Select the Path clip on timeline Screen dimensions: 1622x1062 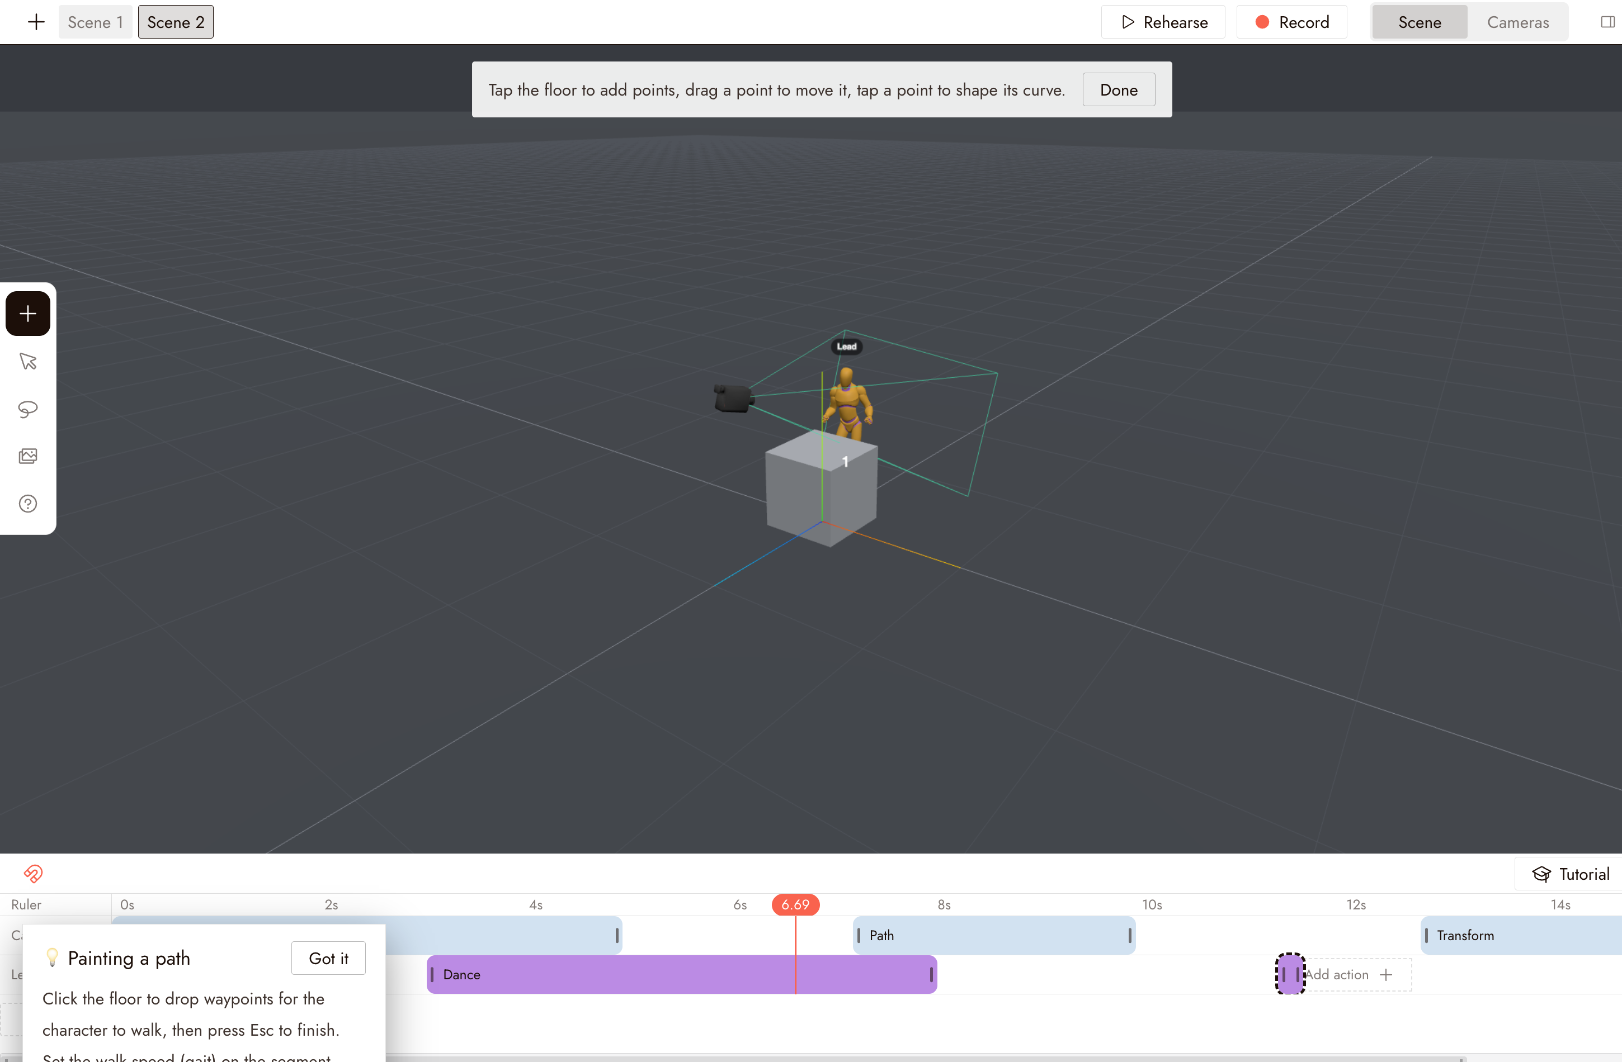point(994,935)
